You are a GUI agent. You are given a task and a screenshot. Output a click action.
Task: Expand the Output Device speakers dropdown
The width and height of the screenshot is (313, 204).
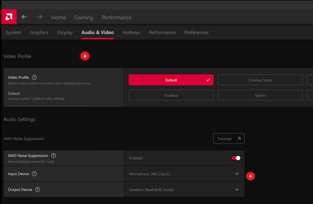(237, 189)
